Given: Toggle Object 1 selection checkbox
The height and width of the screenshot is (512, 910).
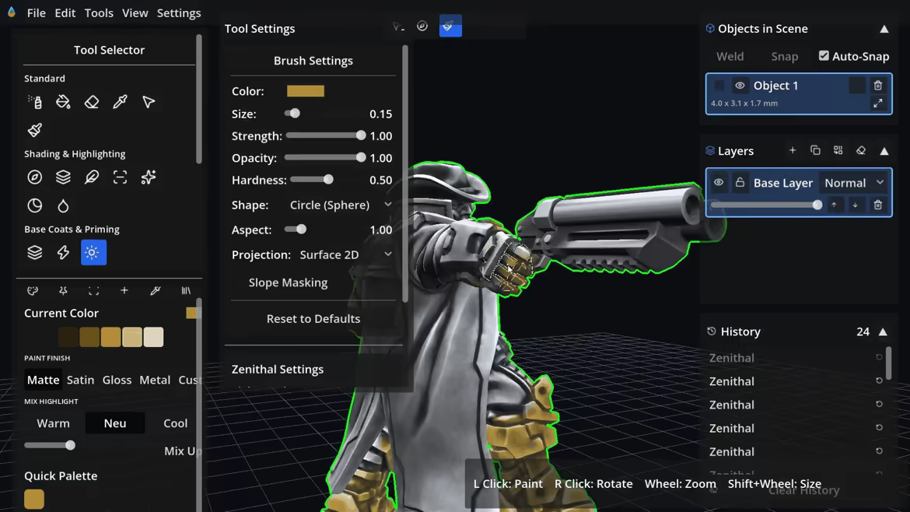Looking at the screenshot, I should coord(719,86).
